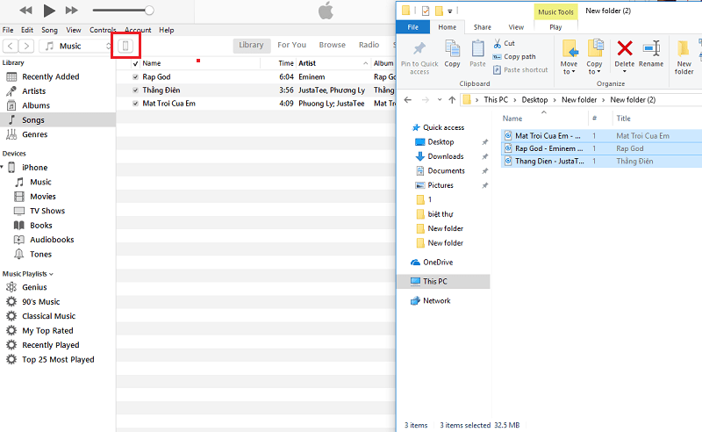Screen dimensions: 702x432
Task: Collapse the Music Playlists section
Action: pyautogui.click(x=51, y=274)
